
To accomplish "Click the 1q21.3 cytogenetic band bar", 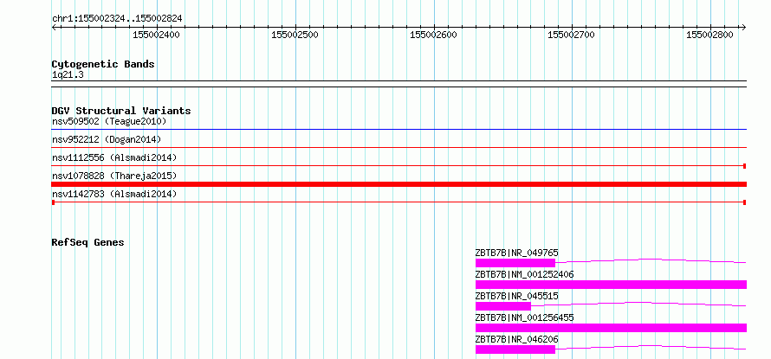I will click(x=399, y=84).
